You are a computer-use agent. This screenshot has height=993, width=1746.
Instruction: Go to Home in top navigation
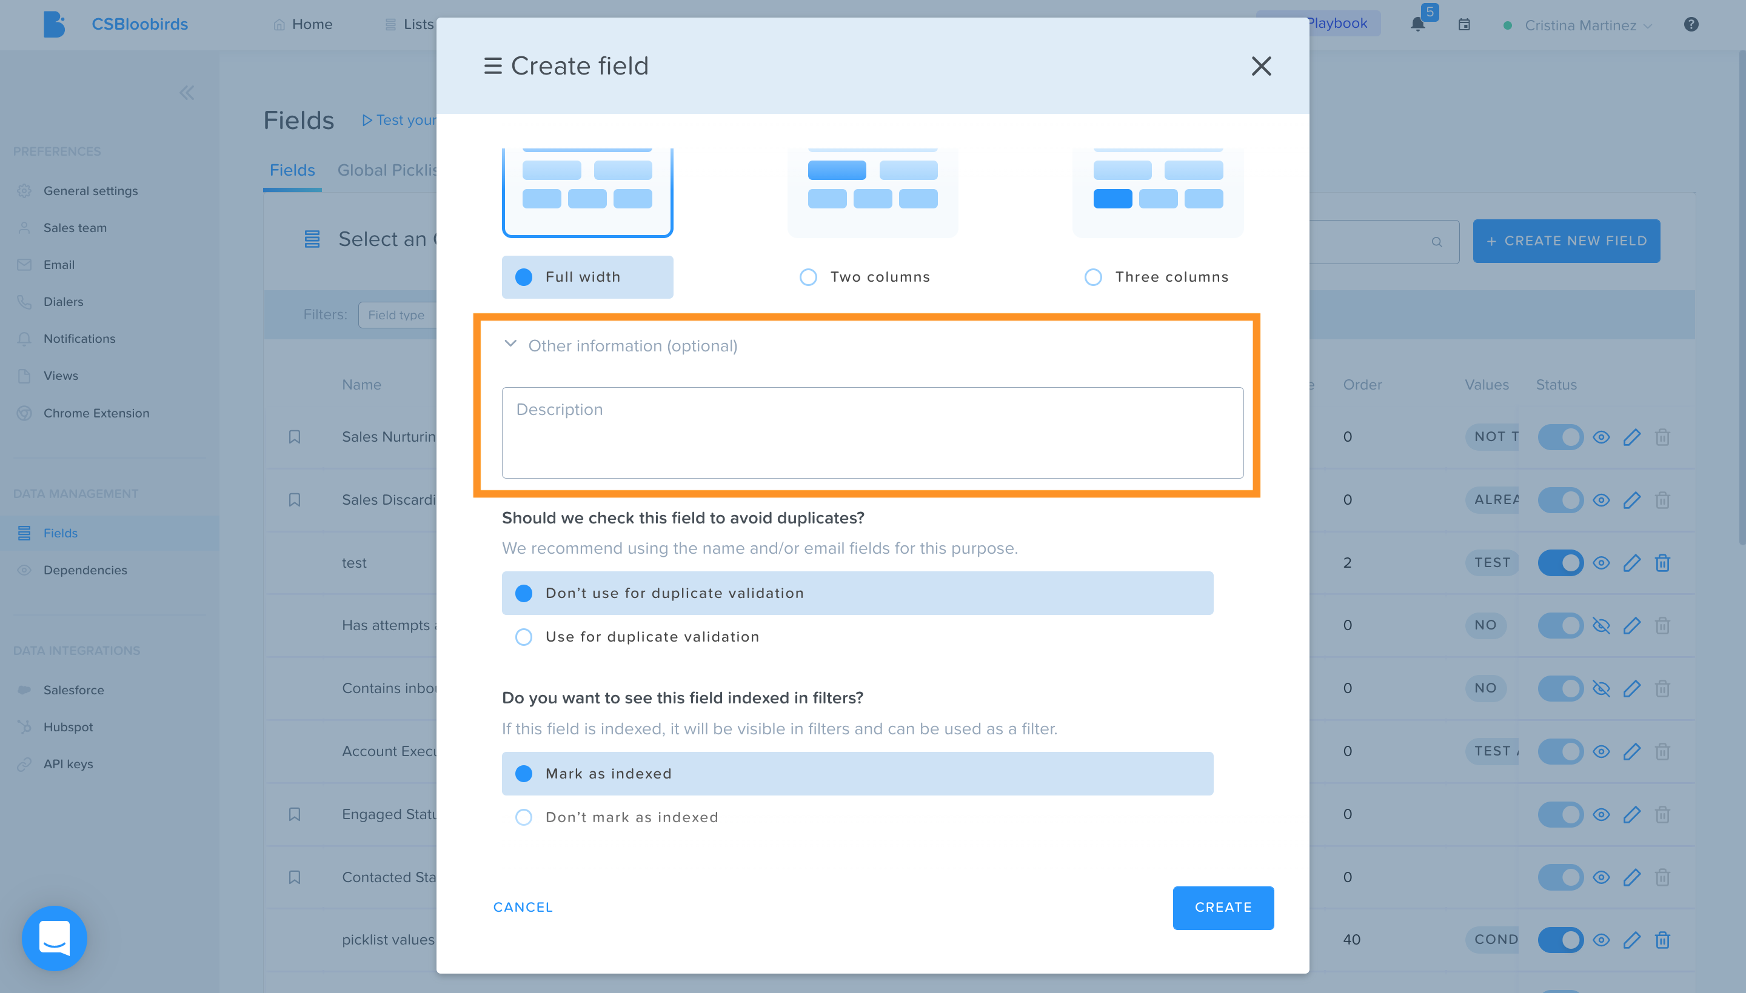click(x=303, y=25)
